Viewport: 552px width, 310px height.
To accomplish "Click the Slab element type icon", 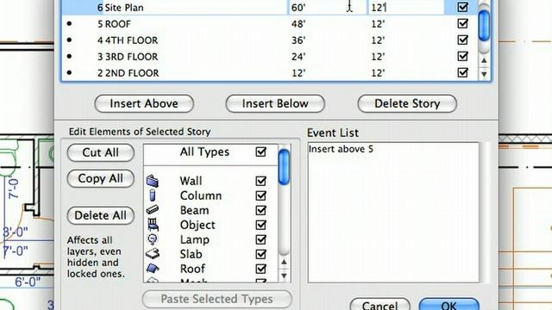I will click(153, 254).
